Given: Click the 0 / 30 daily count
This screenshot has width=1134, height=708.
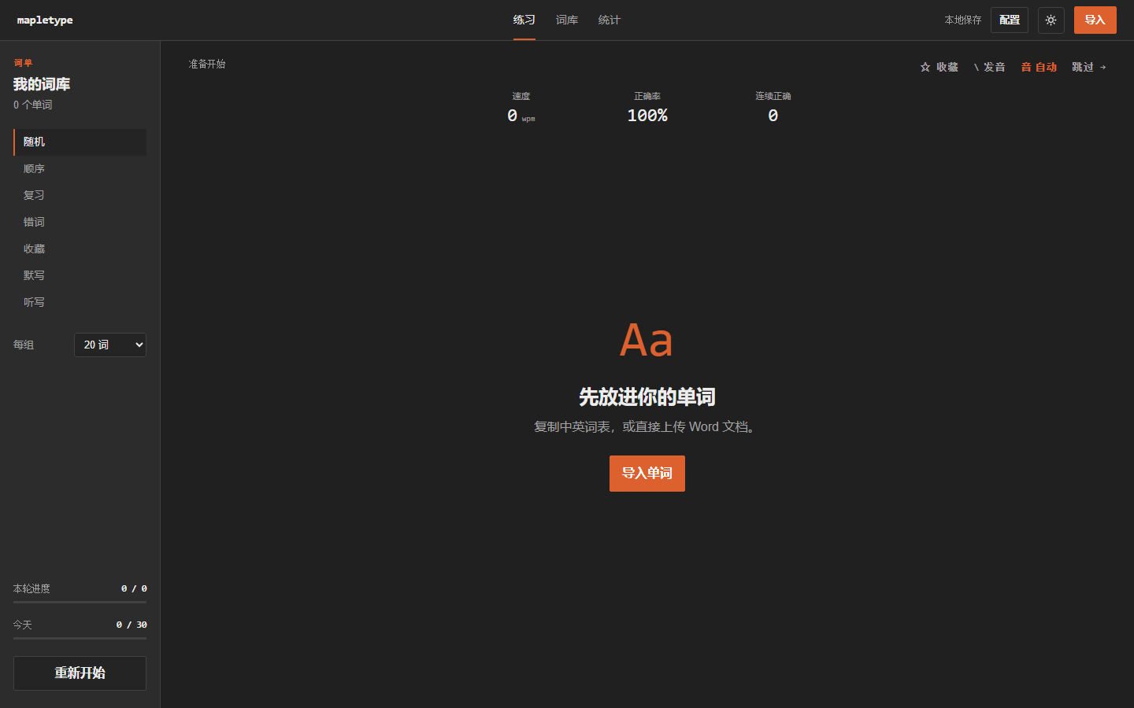Looking at the screenshot, I should [132, 625].
